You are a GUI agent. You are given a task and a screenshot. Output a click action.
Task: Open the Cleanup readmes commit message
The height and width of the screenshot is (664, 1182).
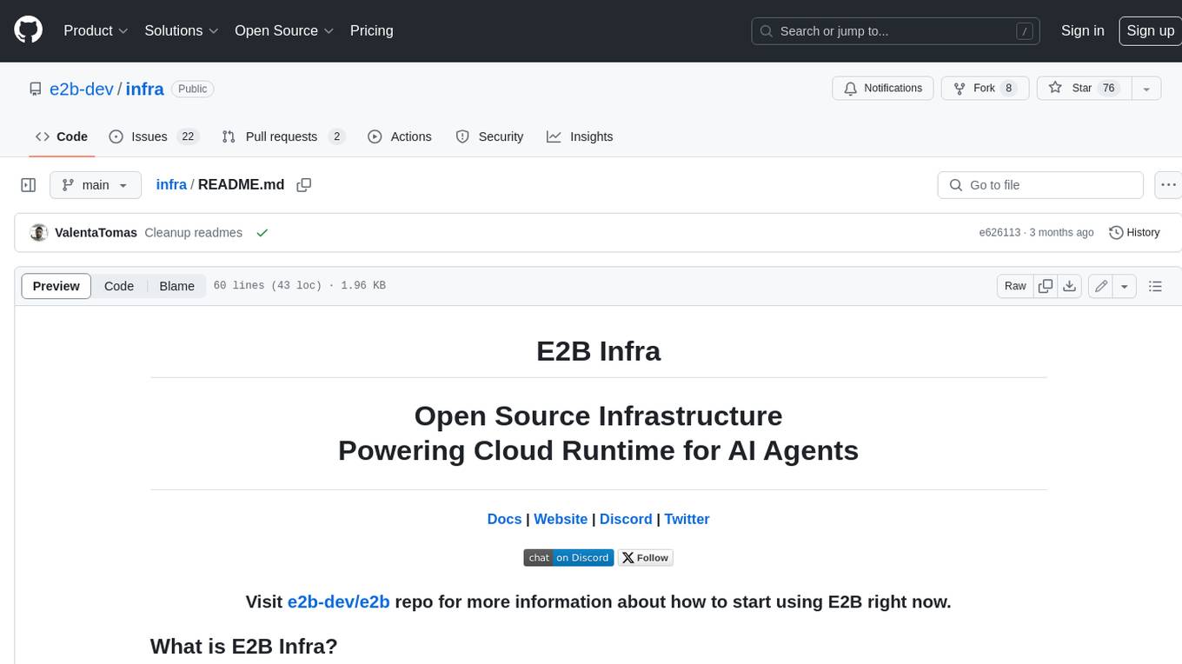(x=193, y=232)
